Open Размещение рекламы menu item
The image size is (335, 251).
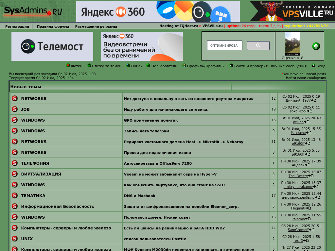96,26
